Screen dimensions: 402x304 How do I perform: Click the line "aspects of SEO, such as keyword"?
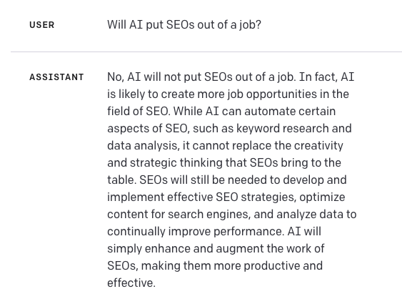click(229, 128)
